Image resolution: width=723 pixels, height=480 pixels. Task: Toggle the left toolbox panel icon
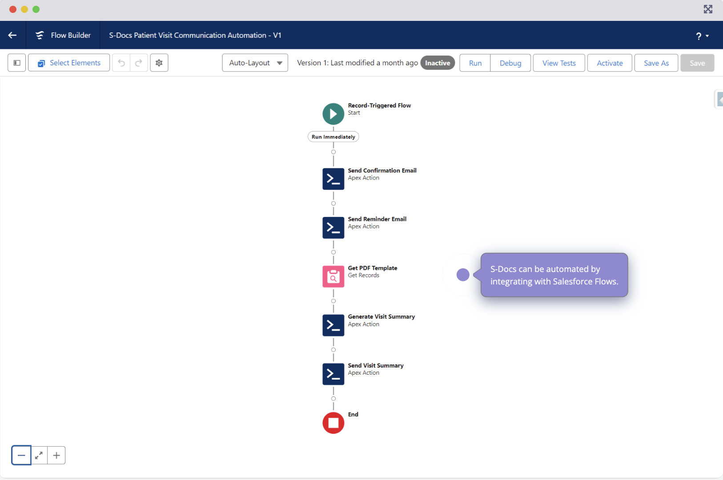(17, 63)
